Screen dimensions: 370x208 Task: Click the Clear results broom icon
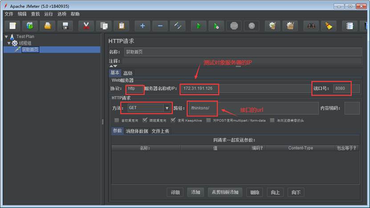click(272, 26)
